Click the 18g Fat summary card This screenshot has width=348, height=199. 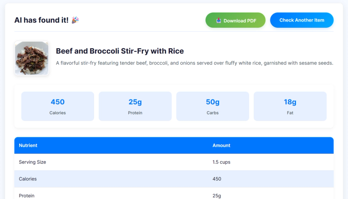(x=290, y=106)
